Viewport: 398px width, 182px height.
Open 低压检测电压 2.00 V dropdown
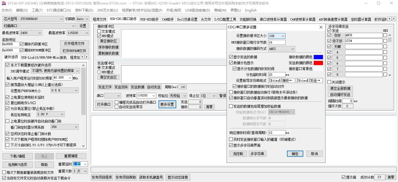click(51, 114)
